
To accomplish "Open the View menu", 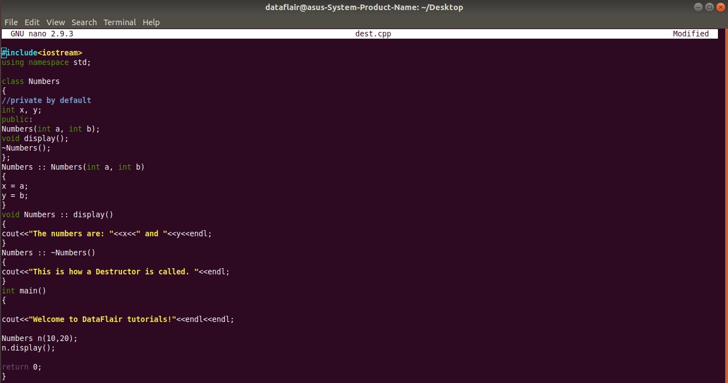I will coord(55,22).
